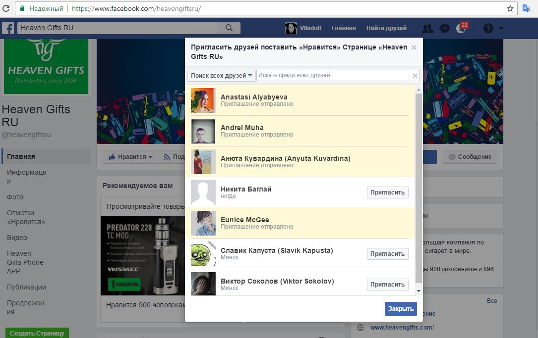The image size is (538, 338).
Task: Open the help question mark icon
Action: 488,28
